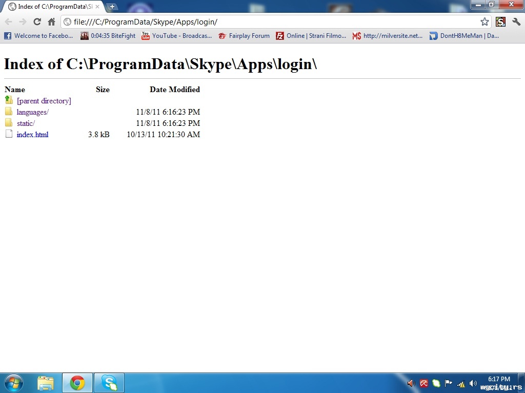The image size is (525, 393).
Task: Open the languages/ folder link
Action: tap(32, 112)
